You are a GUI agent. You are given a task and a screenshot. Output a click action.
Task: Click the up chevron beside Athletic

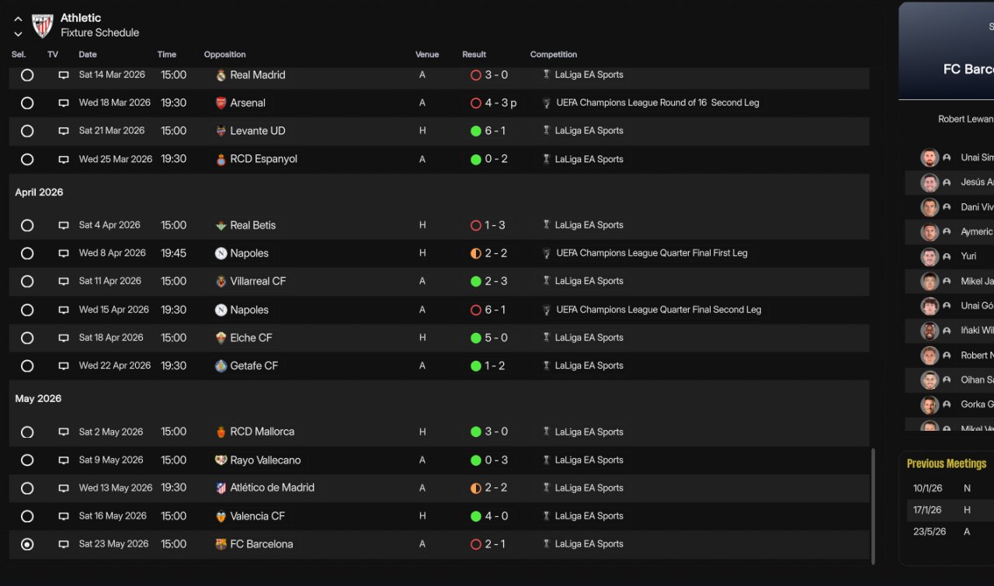click(18, 19)
